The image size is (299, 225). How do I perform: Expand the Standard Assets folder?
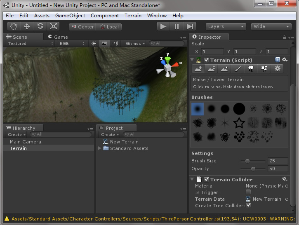pyautogui.click(x=99, y=148)
